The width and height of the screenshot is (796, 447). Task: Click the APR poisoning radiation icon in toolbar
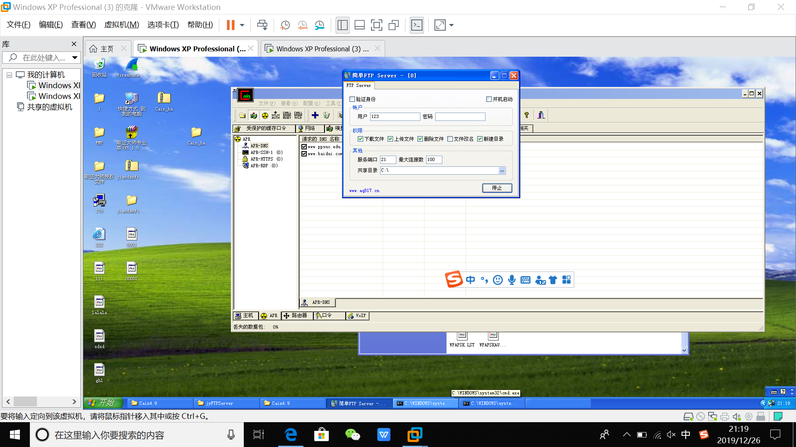tap(265, 115)
